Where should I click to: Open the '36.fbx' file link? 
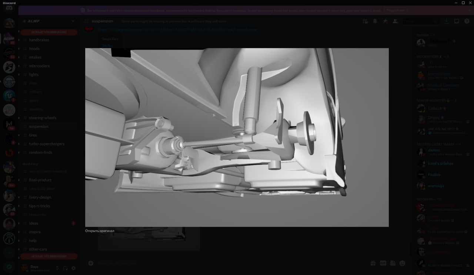107,45
